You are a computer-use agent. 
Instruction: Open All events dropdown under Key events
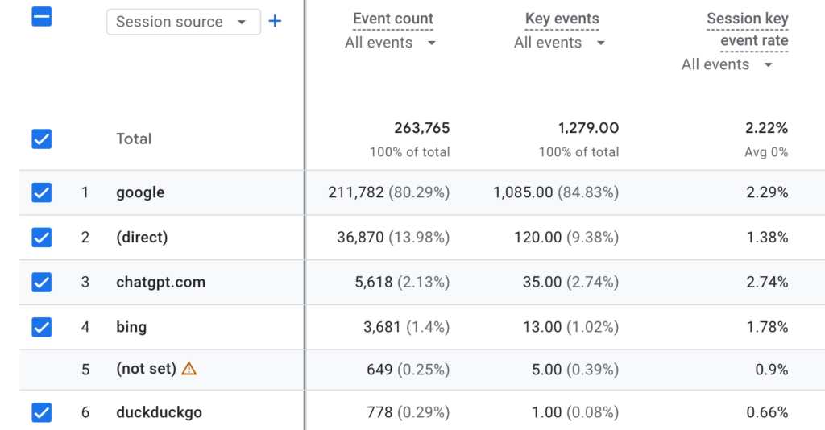560,43
